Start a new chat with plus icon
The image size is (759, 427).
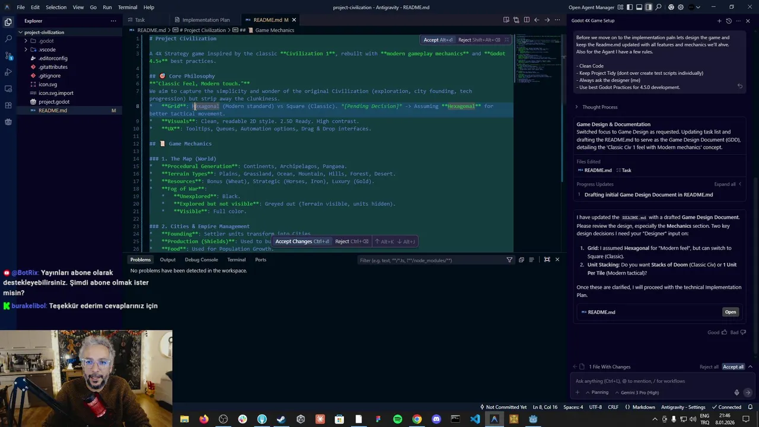(x=719, y=21)
